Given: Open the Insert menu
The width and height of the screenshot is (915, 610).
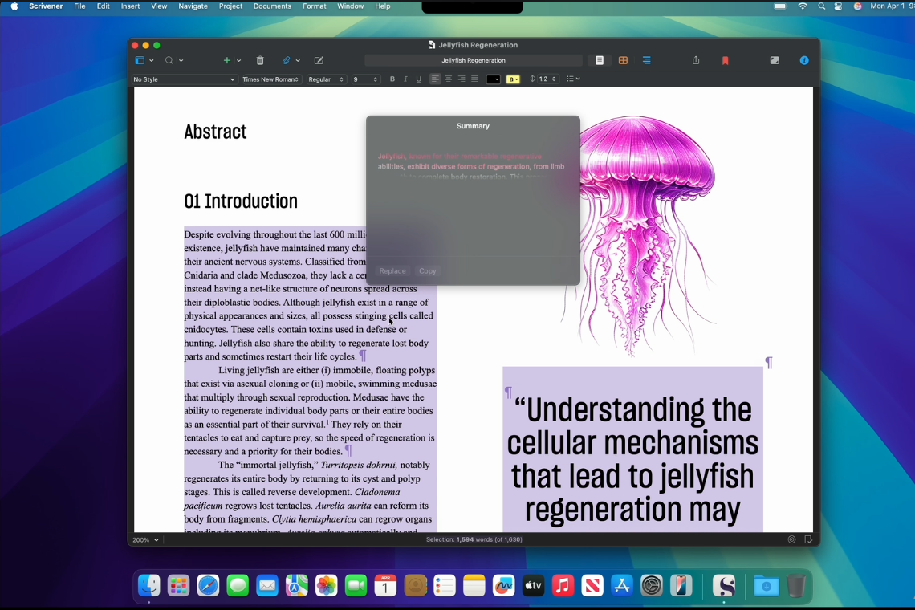Looking at the screenshot, I should coord(130,6).
